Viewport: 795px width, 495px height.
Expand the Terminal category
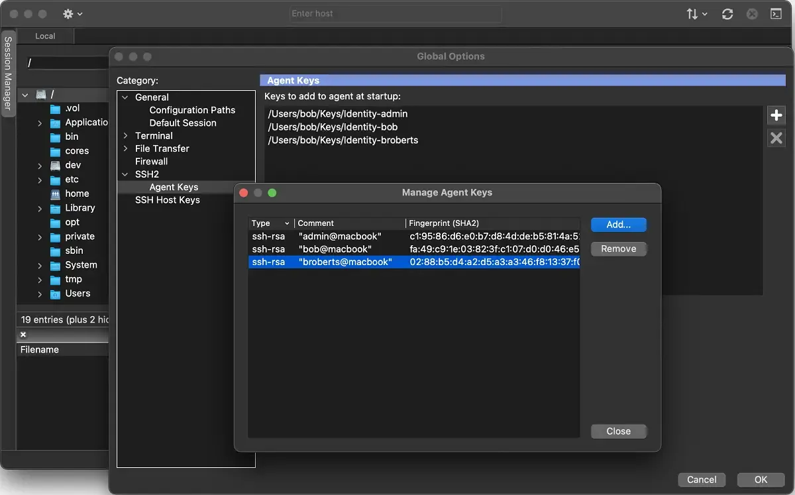126,136
